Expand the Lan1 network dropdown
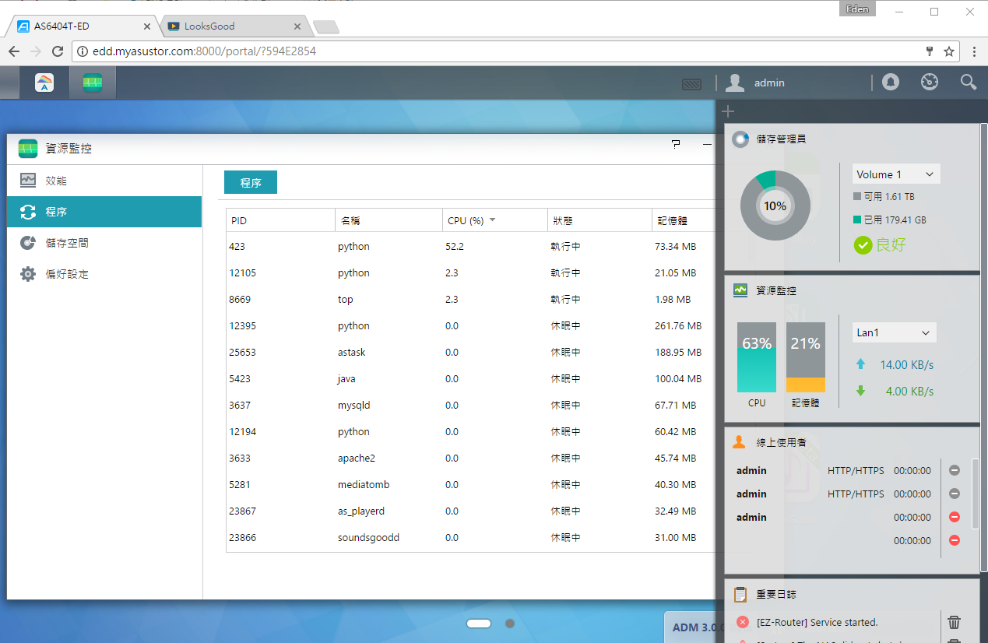Viewport: 988px width, 643px height. tap(894, 332)
